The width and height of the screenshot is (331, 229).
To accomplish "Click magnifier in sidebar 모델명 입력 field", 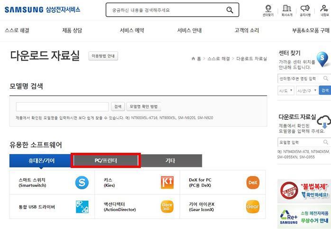I will (326, 142).
